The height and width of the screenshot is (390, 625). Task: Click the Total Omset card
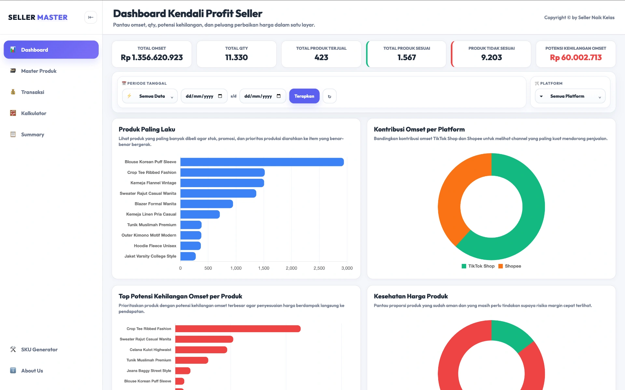tap(152, 54)
